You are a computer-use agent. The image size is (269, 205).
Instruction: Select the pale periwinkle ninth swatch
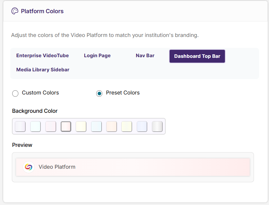tap(142, 126)
